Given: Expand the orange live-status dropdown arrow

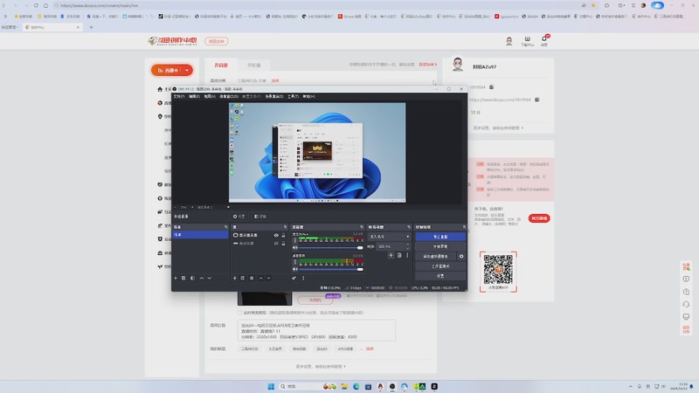Looking at the screenshot, I should click(187, 71).
